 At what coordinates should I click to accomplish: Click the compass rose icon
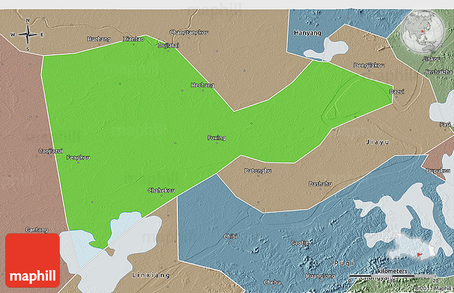coord(27,35)
